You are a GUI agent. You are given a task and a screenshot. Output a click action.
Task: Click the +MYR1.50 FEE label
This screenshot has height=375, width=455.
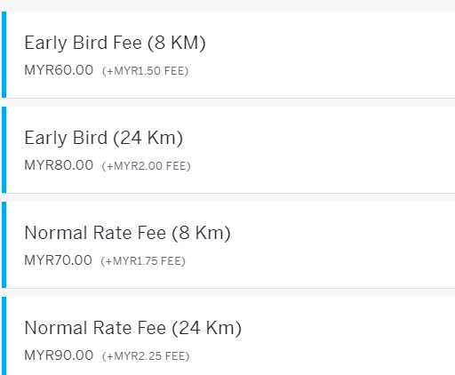(x=145, y=71)
